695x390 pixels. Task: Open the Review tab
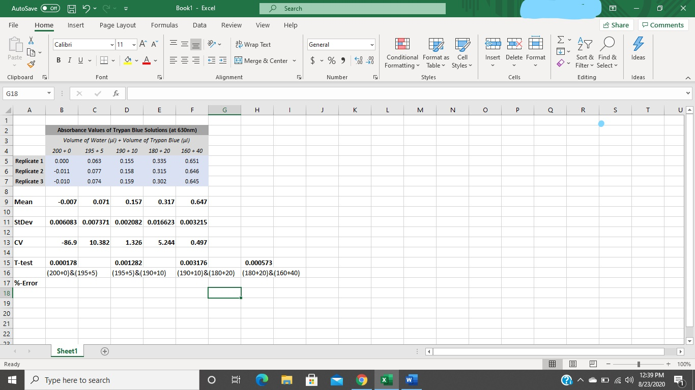pyautogui.click(x=231, y=25)
